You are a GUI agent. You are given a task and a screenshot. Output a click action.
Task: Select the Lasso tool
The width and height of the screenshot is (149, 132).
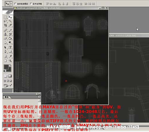(x=5, y=21)
